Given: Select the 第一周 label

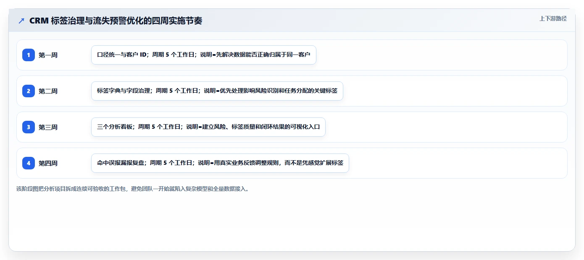Looking at the screenshot, I should 48,55.
